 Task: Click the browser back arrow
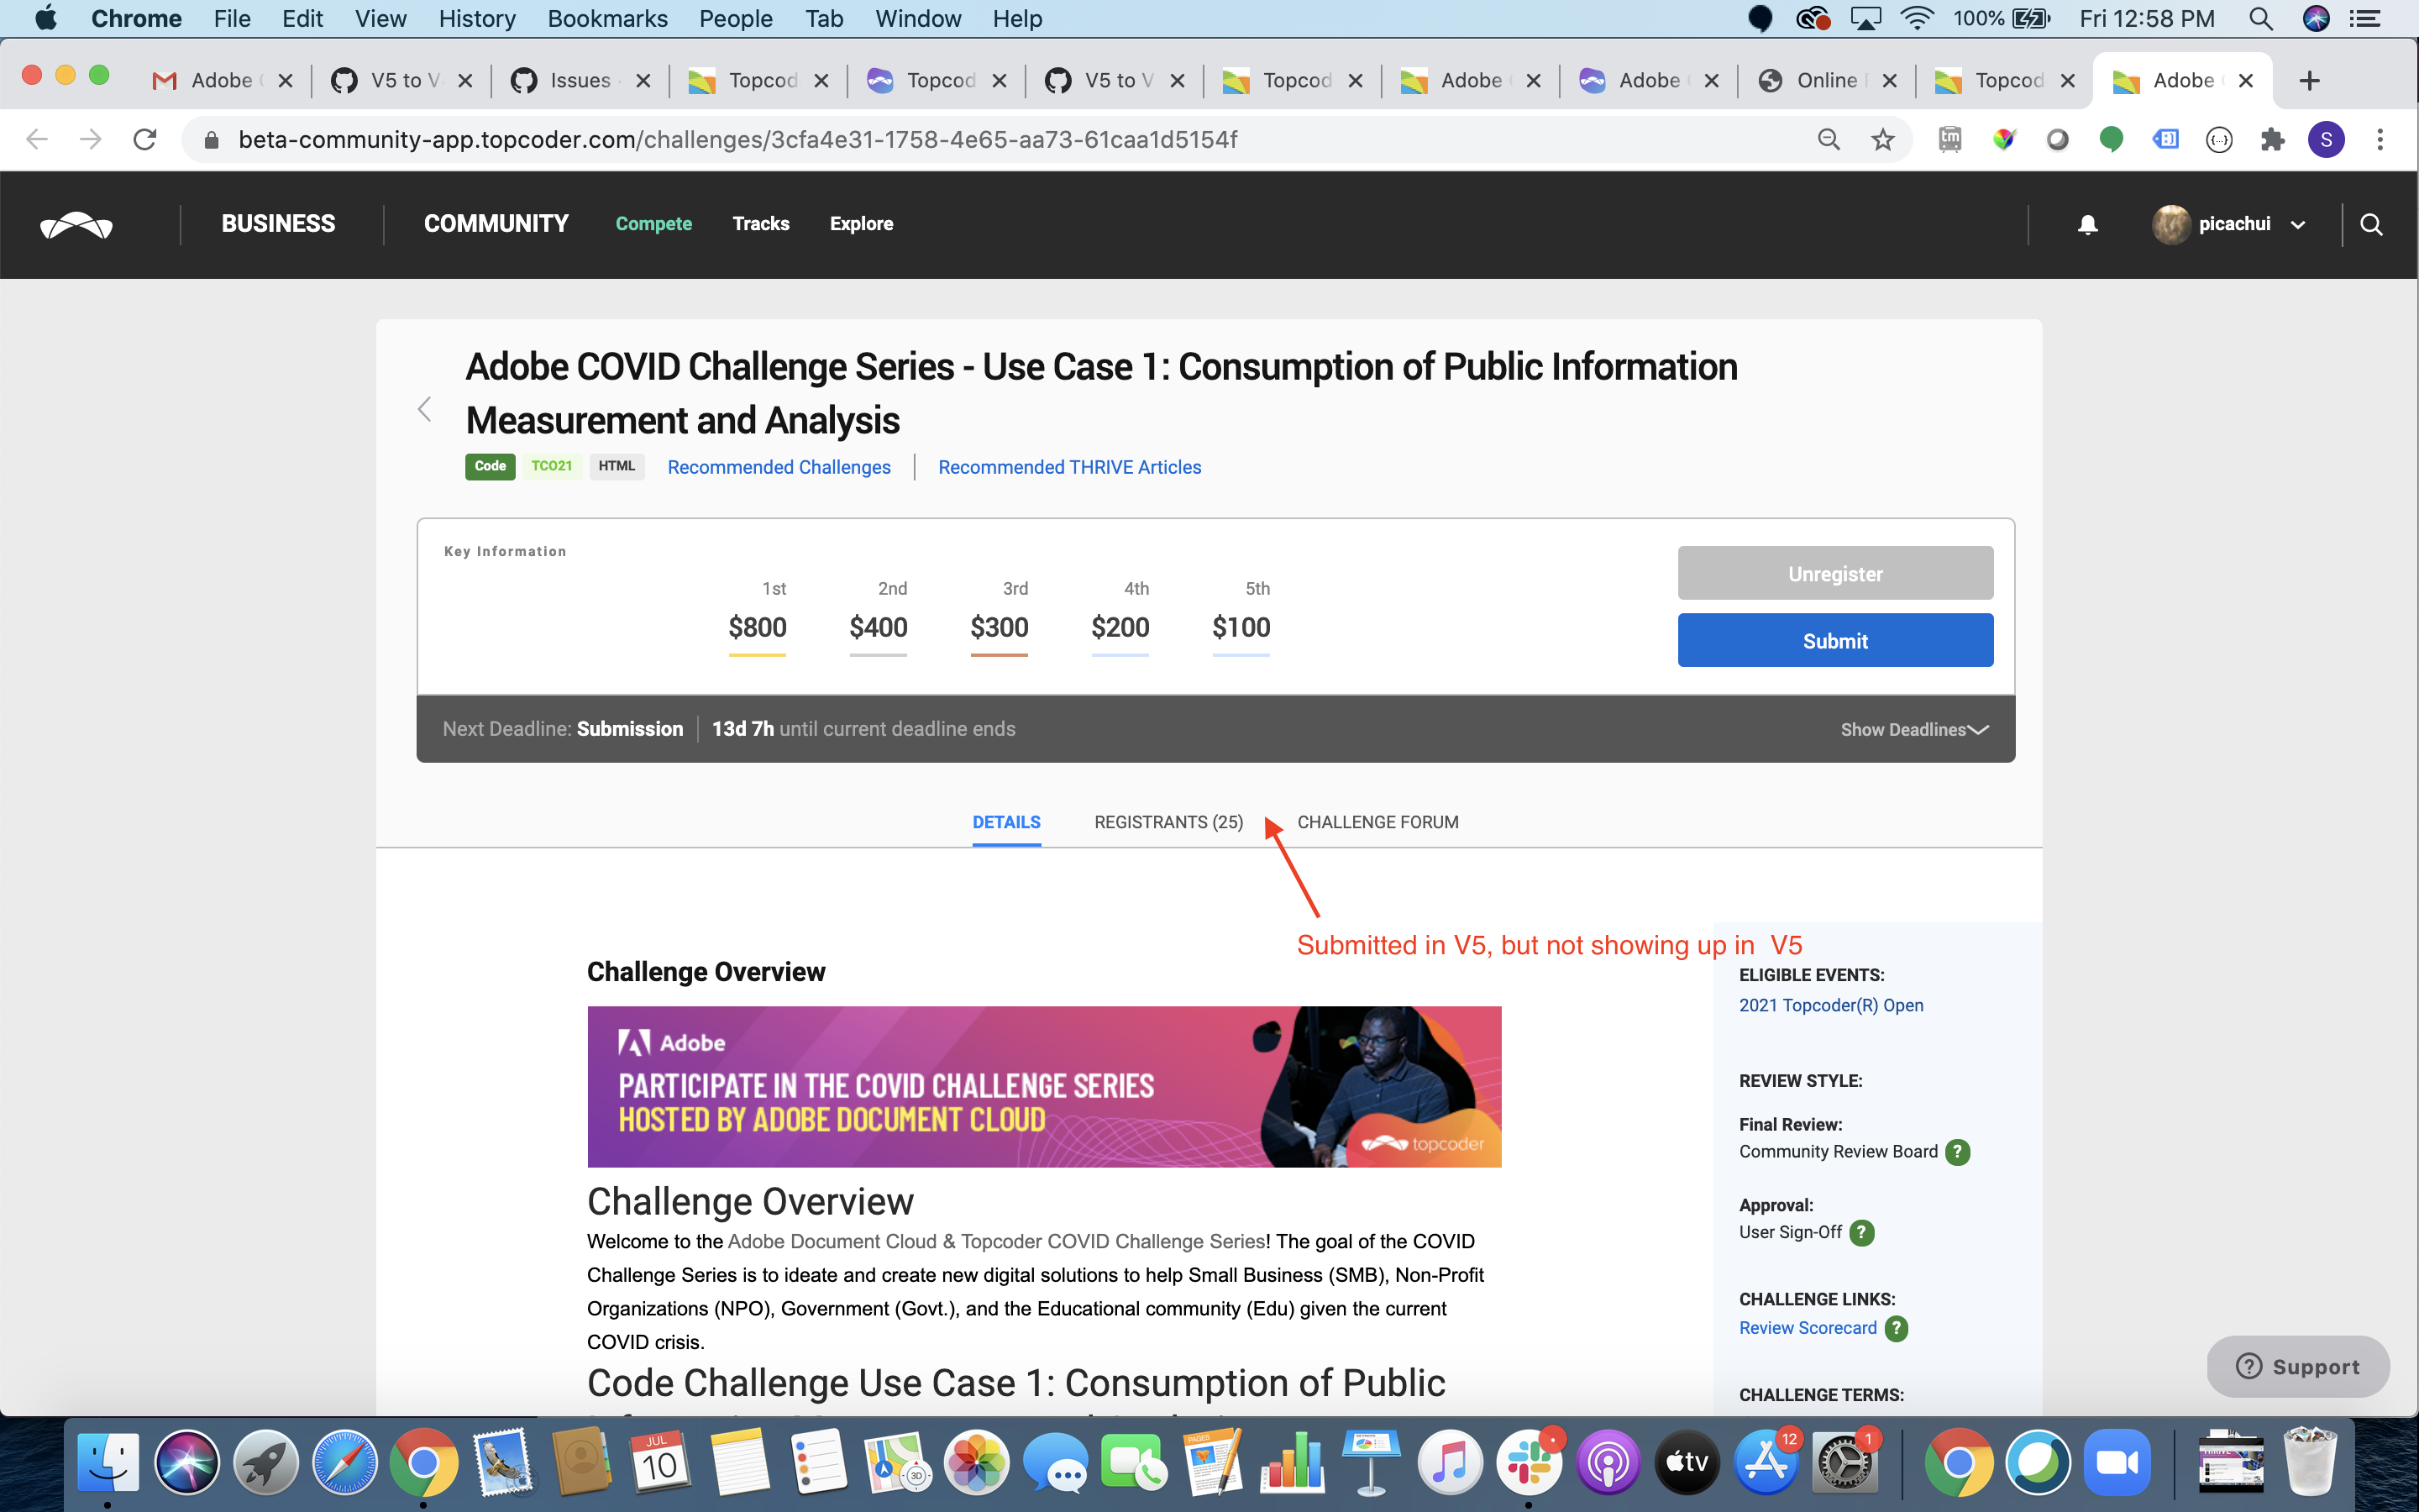click(37, 139)
